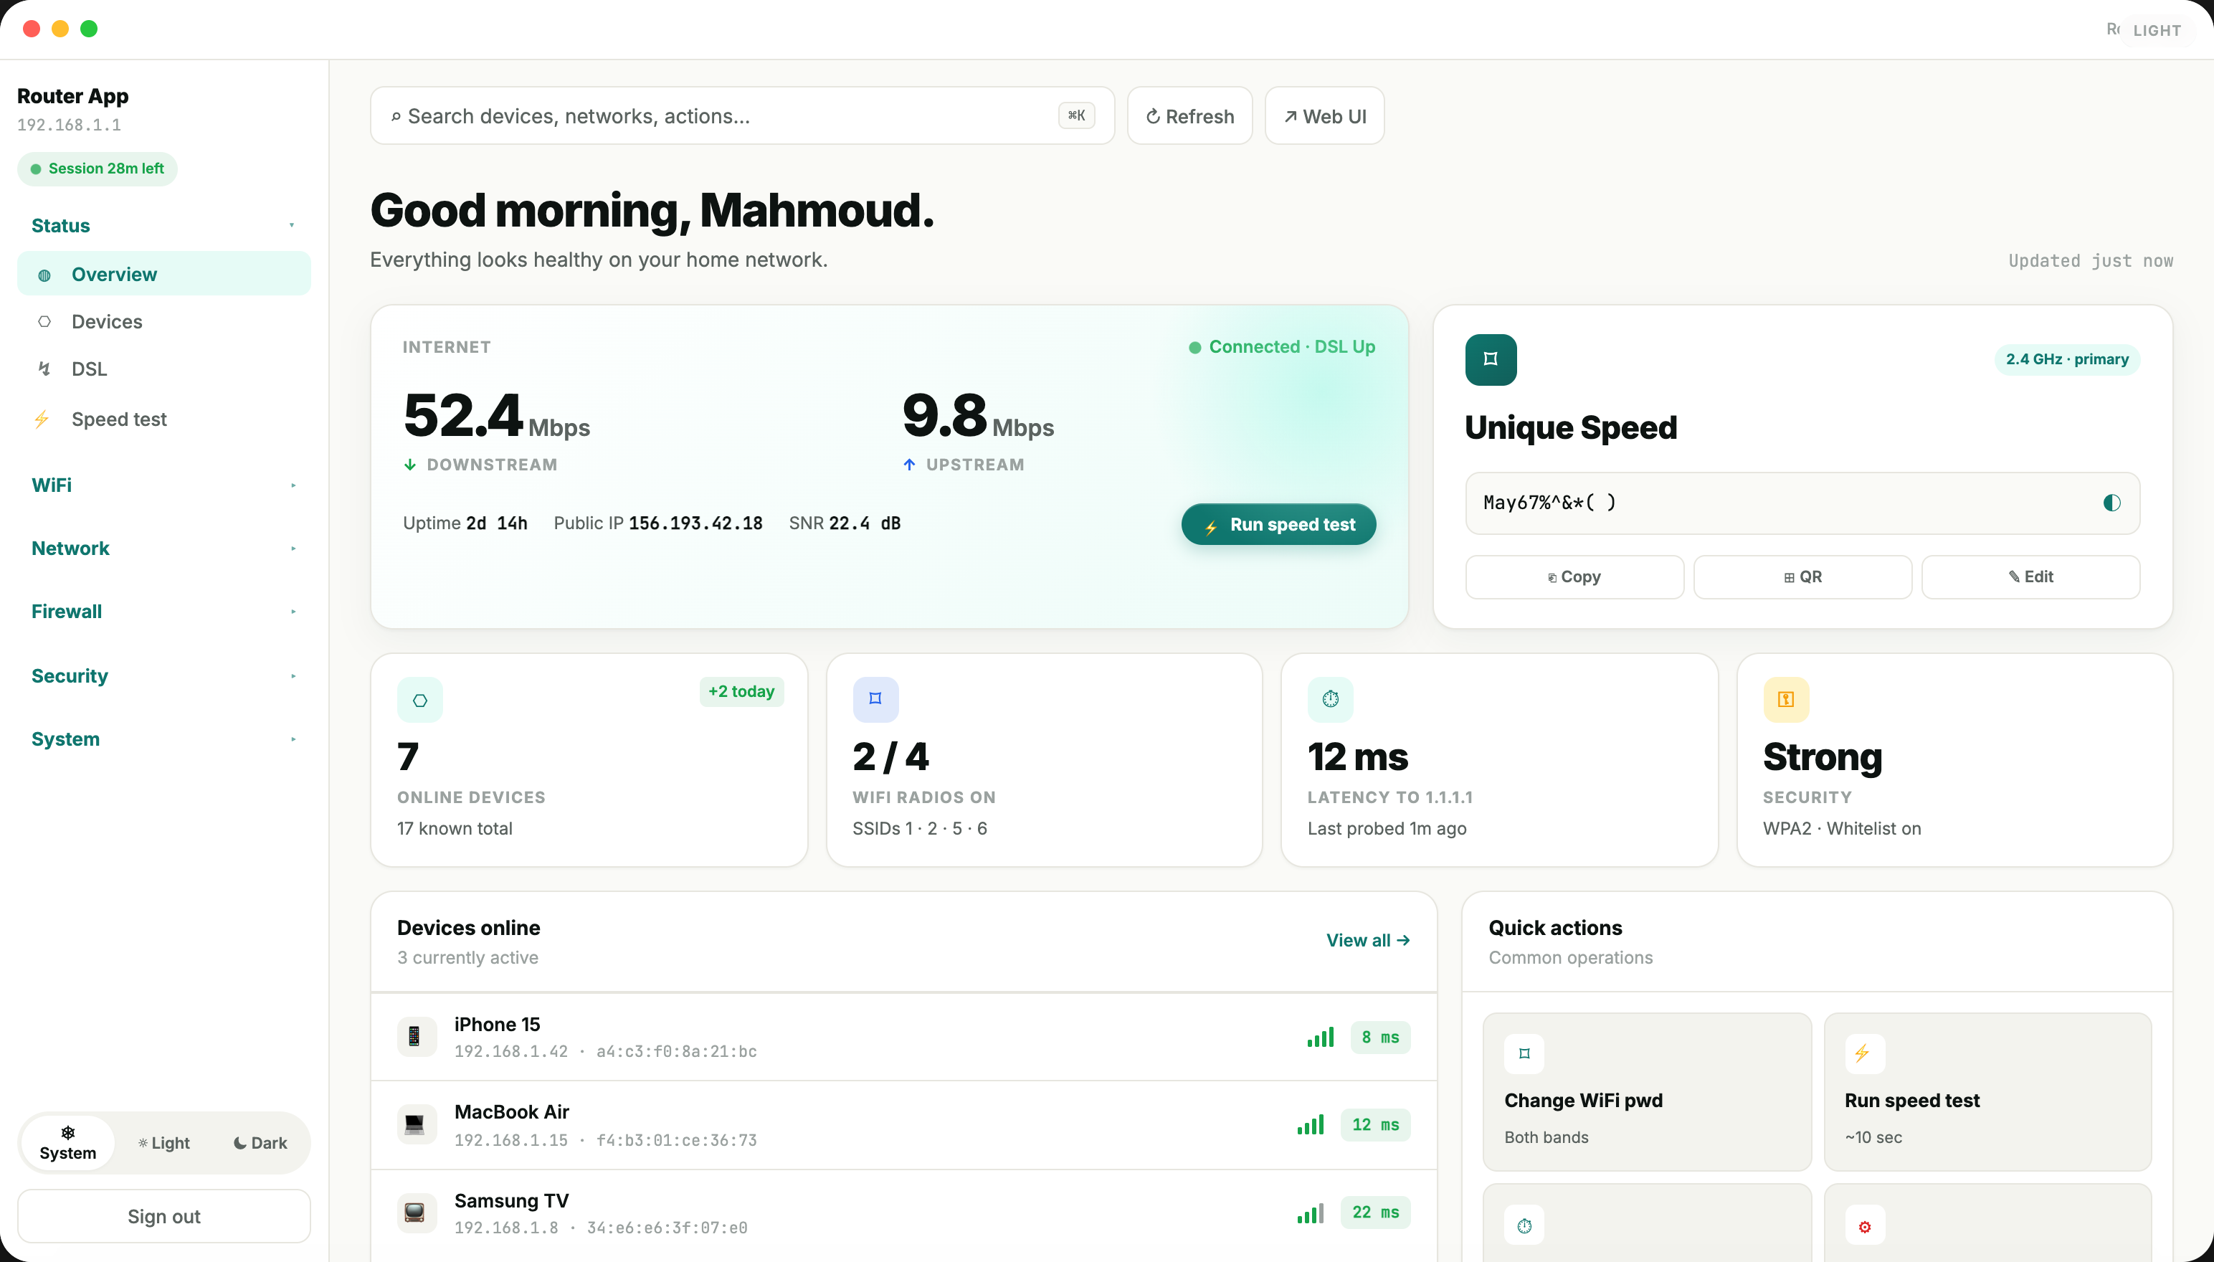This screenshot has height=1262, width=2214.
Task: Click the 12 ms device latency badge
Action: (x=1375, y=1125)
